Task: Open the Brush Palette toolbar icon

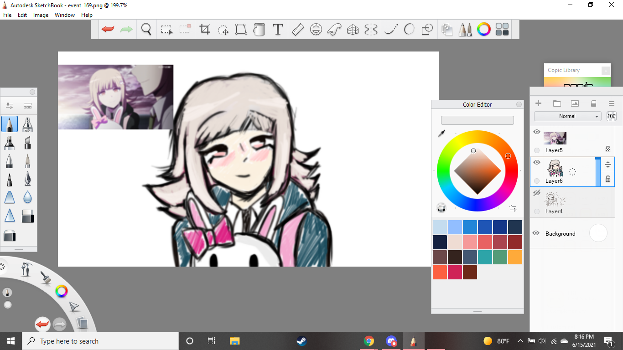Action: click(x=465, y=30)
